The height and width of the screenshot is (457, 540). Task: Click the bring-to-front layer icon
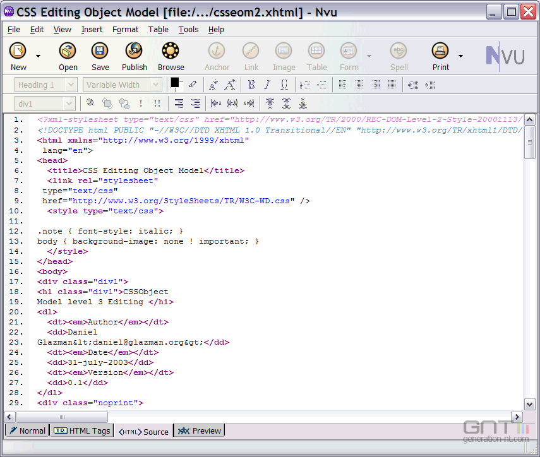pos(107,104)
